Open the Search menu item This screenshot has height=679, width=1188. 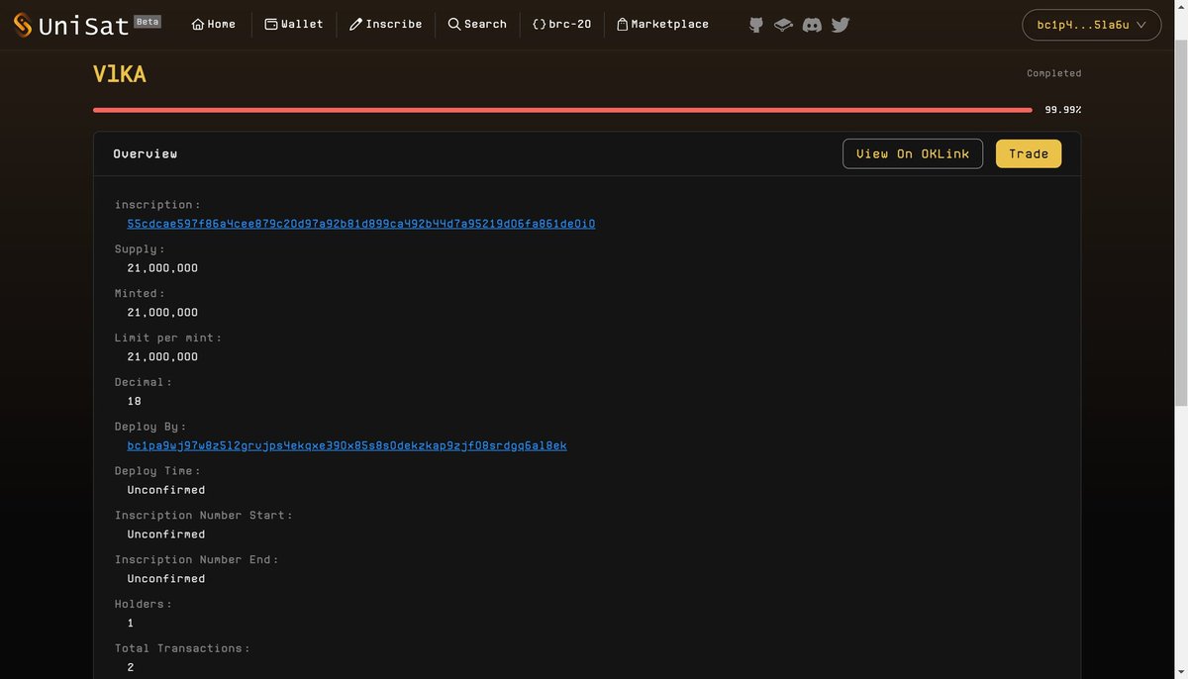[477, 24]
